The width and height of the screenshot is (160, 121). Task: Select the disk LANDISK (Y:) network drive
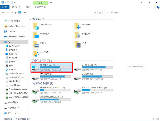click(x=93, y=90)
